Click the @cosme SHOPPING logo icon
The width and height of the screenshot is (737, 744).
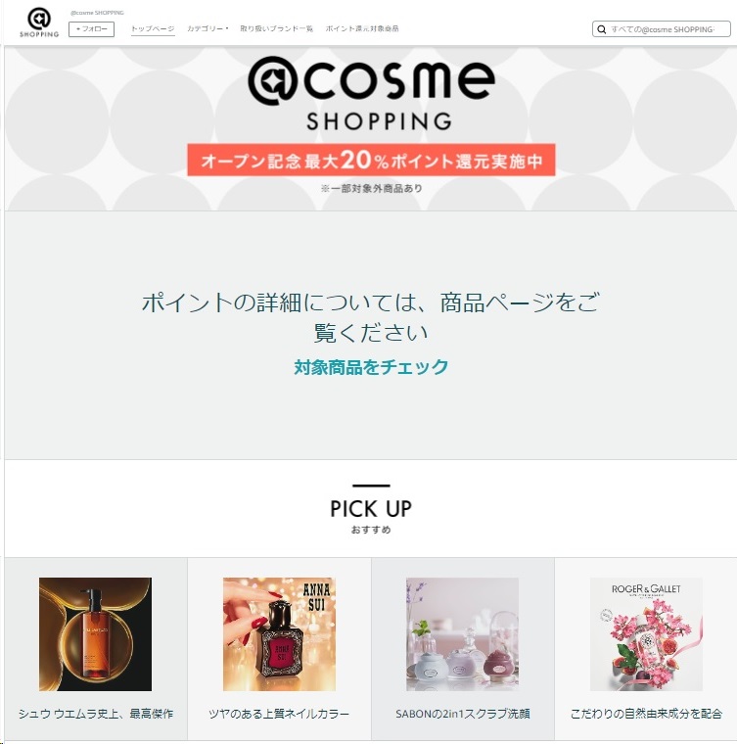(39, 23)
